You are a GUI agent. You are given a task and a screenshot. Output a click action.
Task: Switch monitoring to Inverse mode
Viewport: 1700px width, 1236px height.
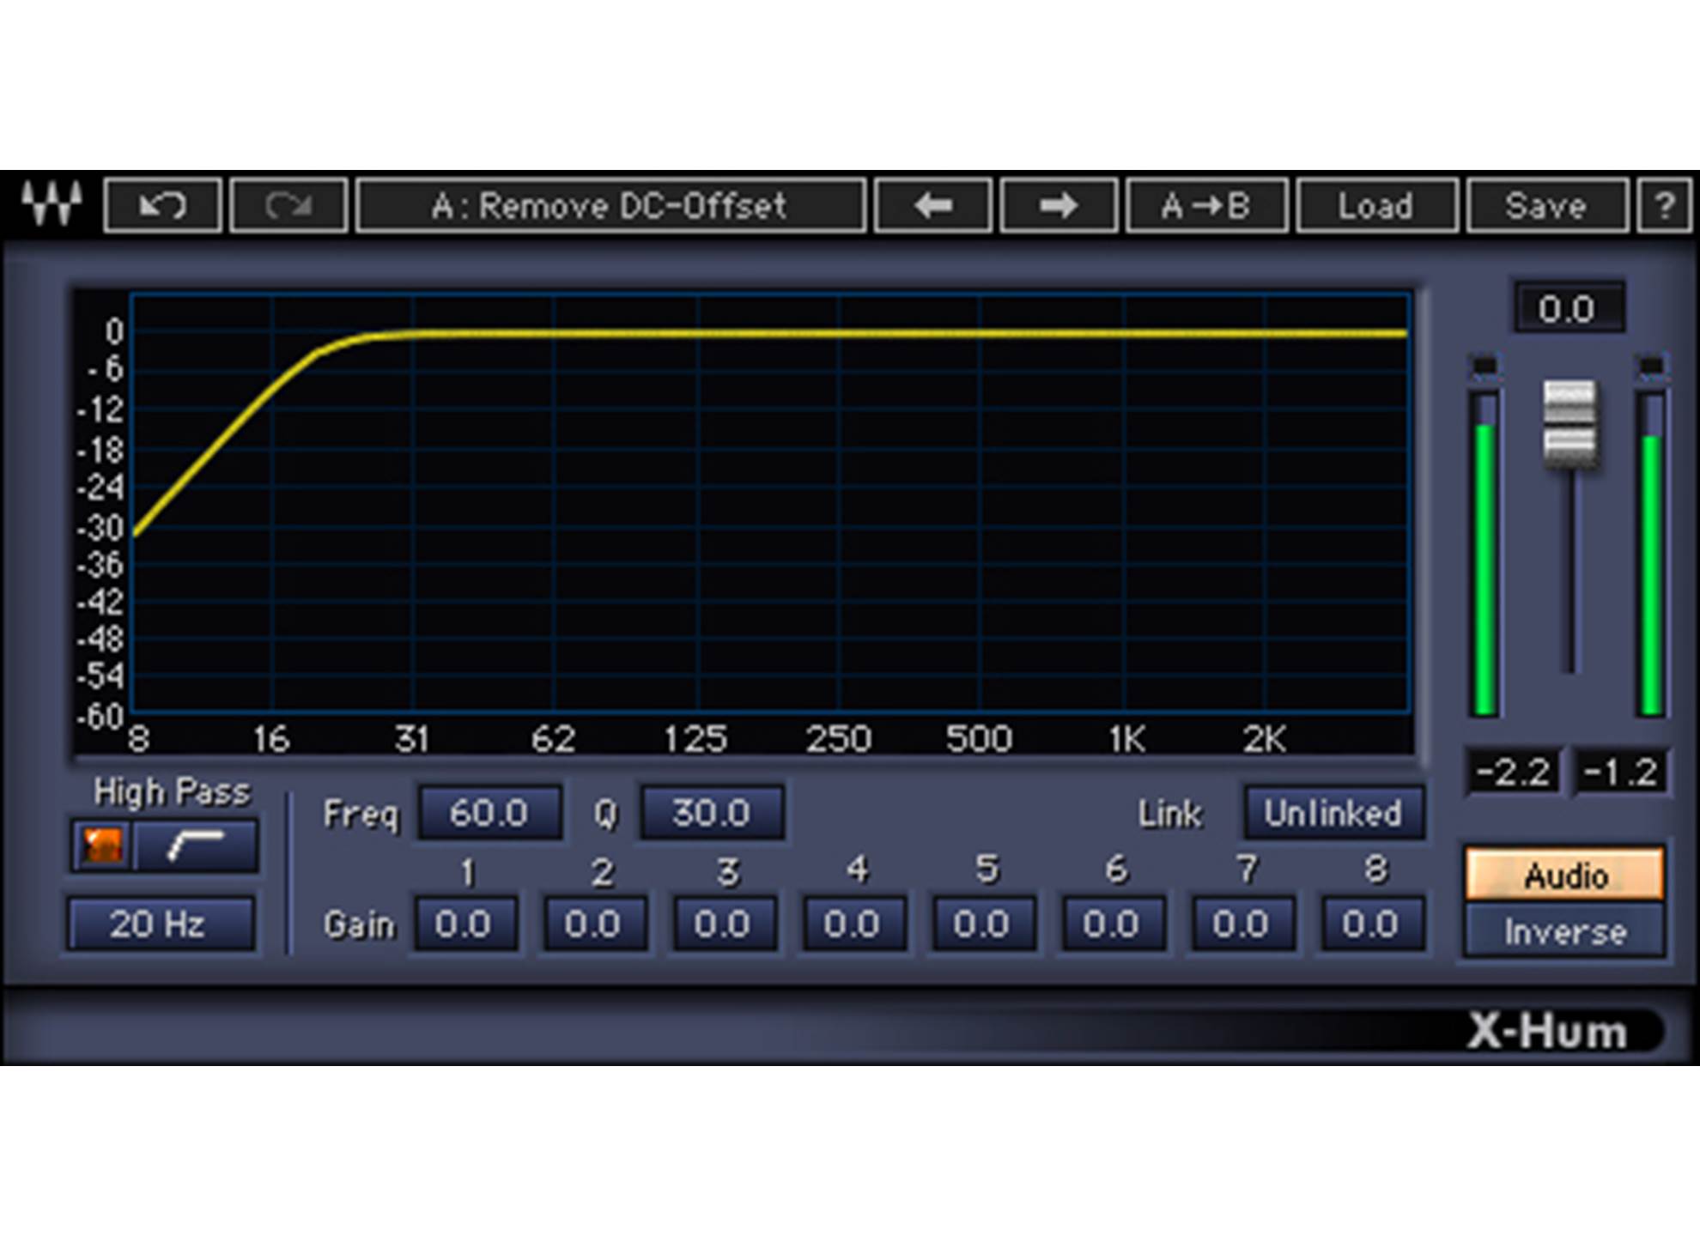coord(1565,933)
